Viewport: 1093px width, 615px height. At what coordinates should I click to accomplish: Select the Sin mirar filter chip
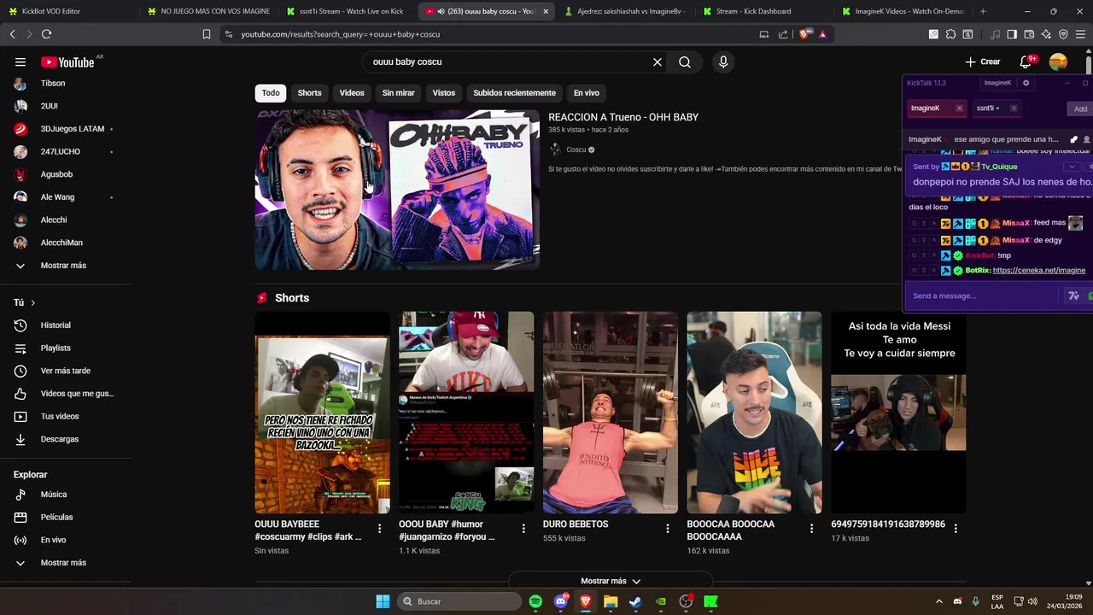pos(398,93)
